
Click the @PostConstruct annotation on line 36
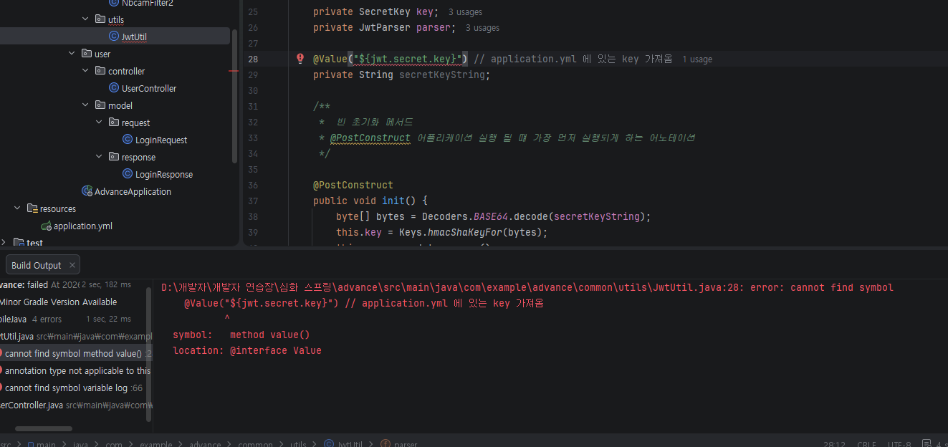click(353, 185)
